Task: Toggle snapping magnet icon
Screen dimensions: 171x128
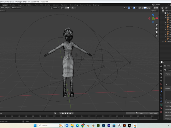Action: 66,8
